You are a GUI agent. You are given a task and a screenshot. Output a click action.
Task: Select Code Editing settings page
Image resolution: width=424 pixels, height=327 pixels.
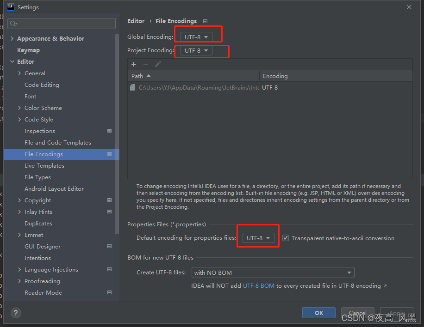(x=42, y=85)
